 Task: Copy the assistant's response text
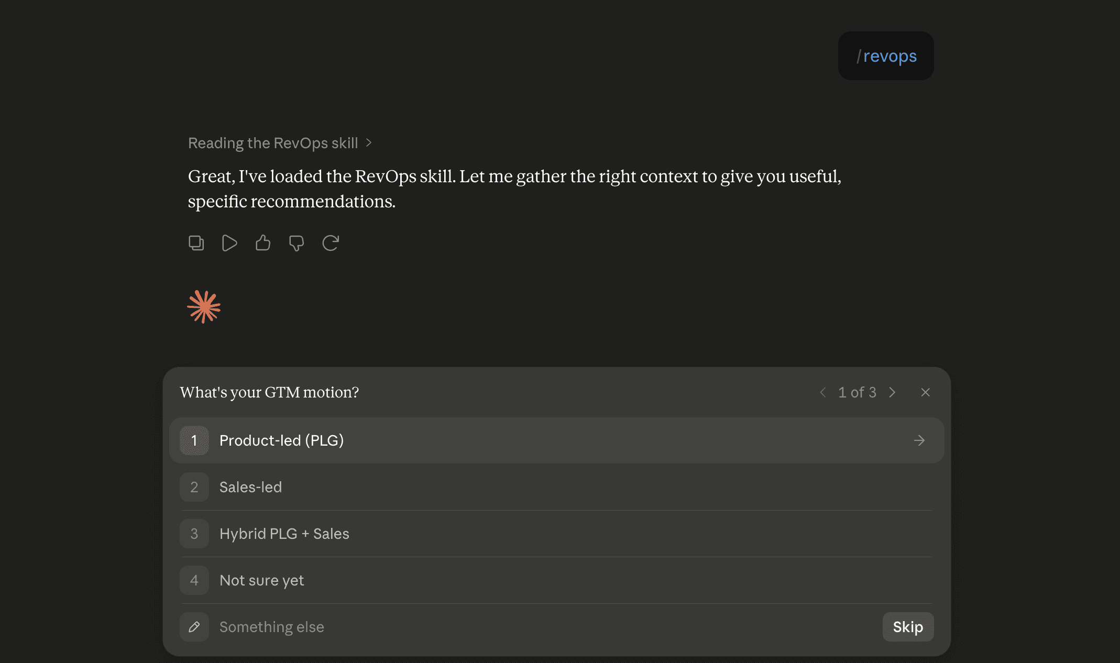196,243
